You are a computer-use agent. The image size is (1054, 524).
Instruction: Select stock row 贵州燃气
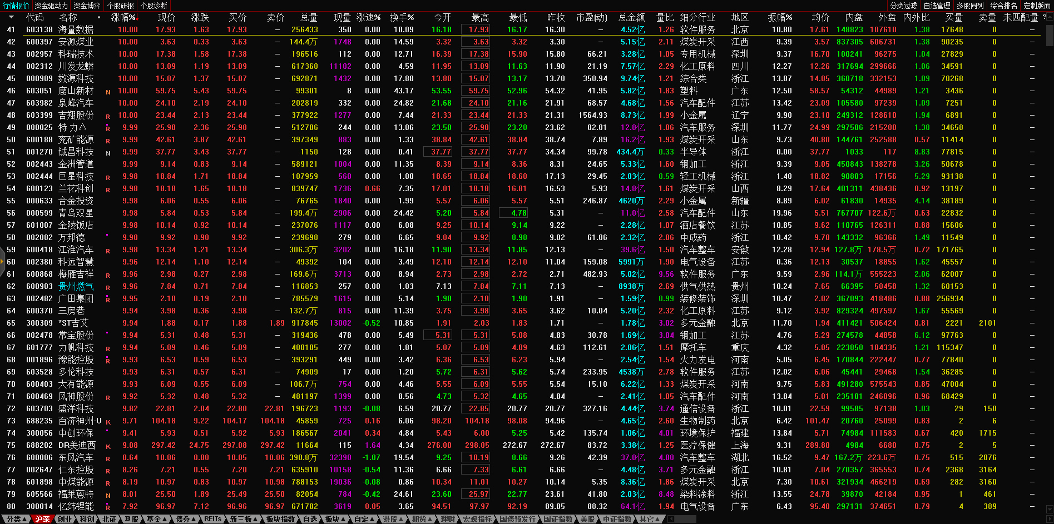(76, 286)
